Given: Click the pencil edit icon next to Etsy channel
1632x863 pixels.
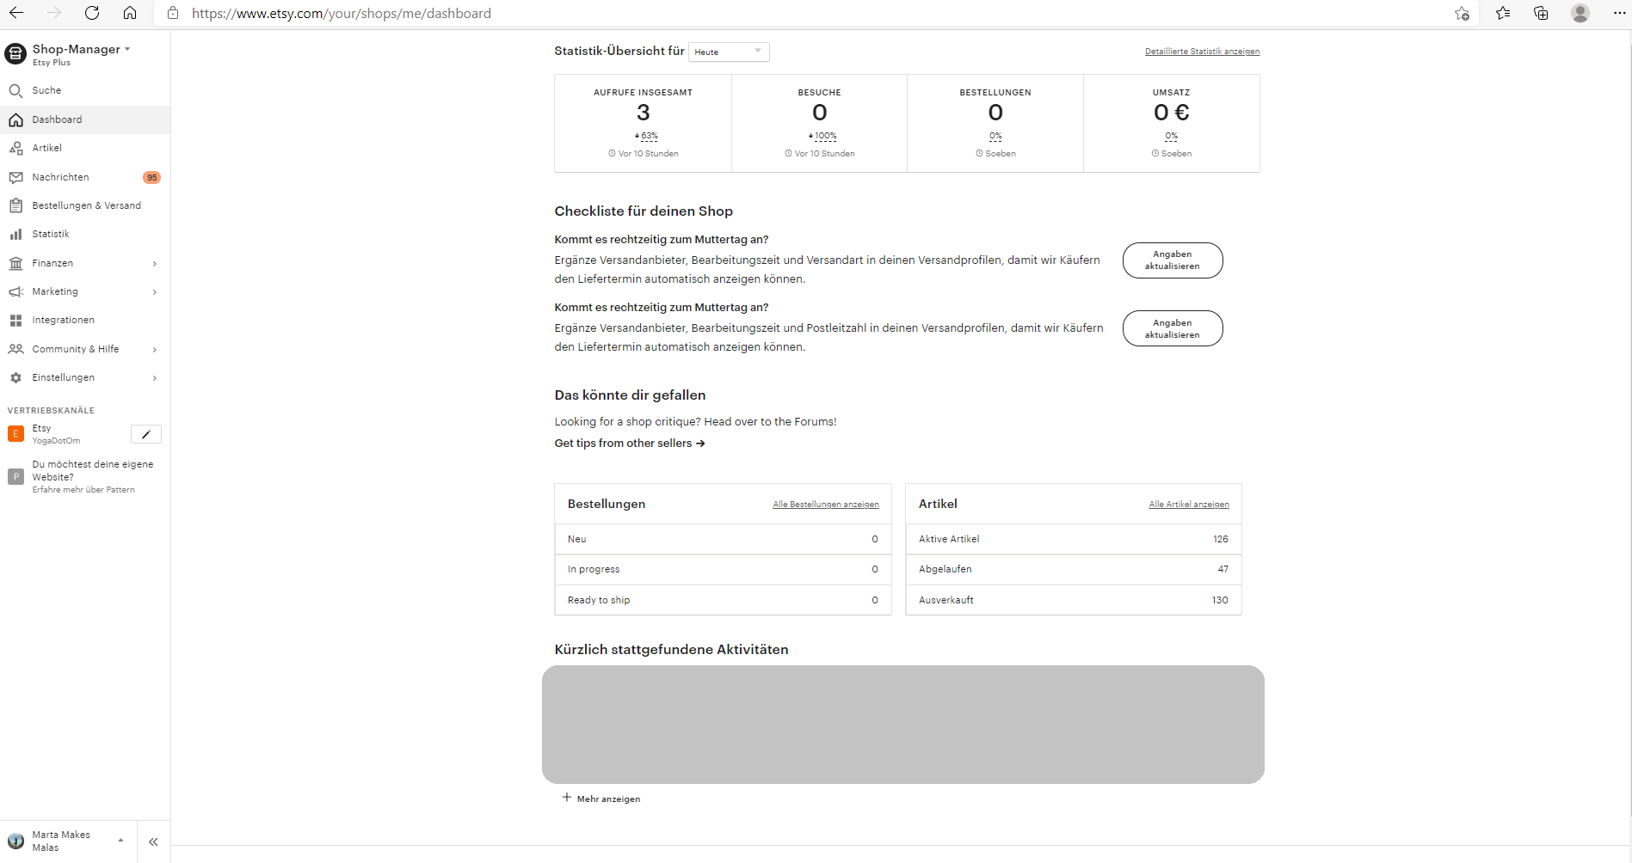Looking at the screenshot, I should 145,434.
